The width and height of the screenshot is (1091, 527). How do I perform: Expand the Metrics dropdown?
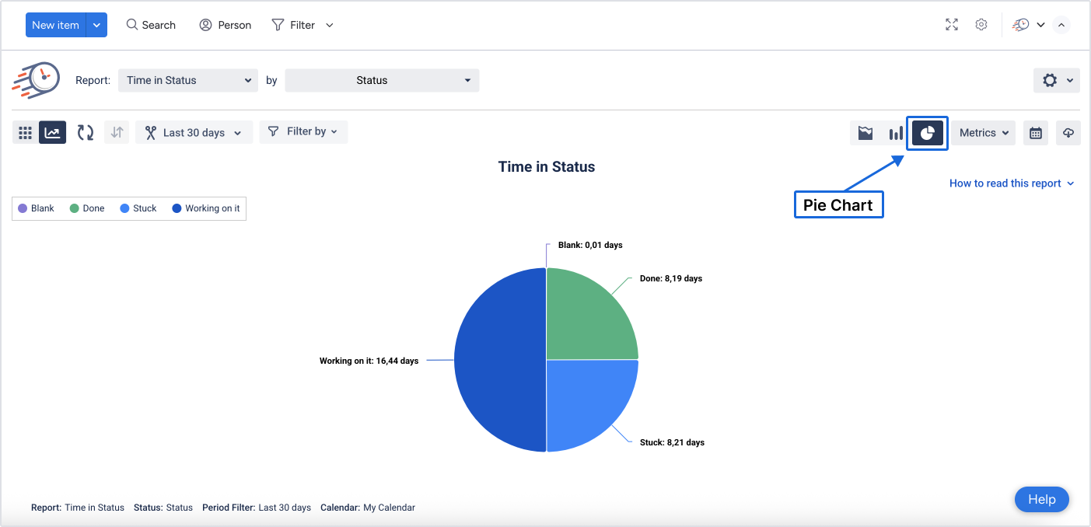pos(984,133)
